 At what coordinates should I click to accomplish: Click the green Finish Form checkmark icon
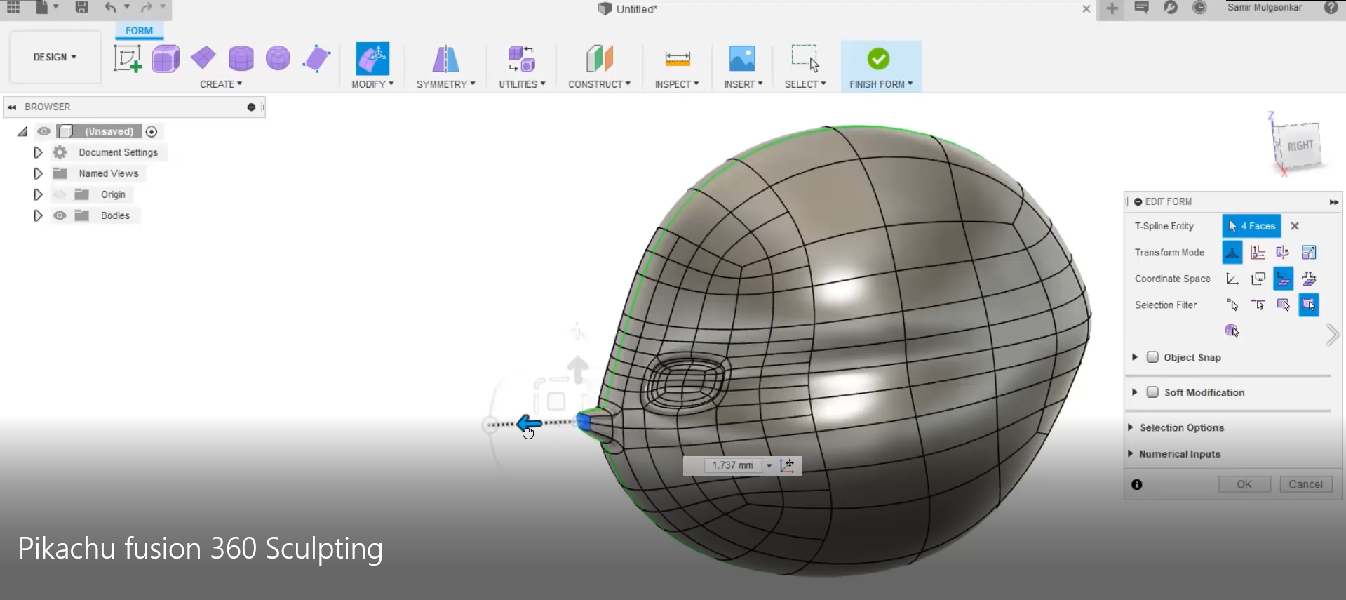[x=878, y=59]
